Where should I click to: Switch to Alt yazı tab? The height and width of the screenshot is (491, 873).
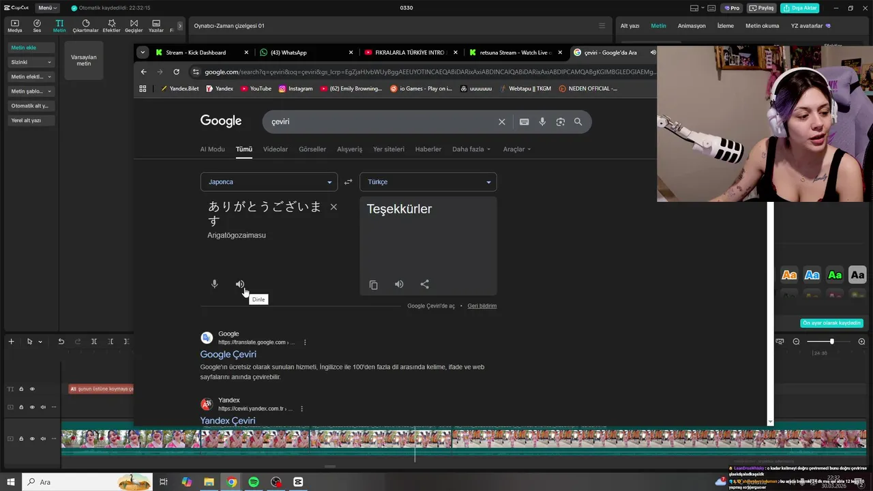(630, 26)
